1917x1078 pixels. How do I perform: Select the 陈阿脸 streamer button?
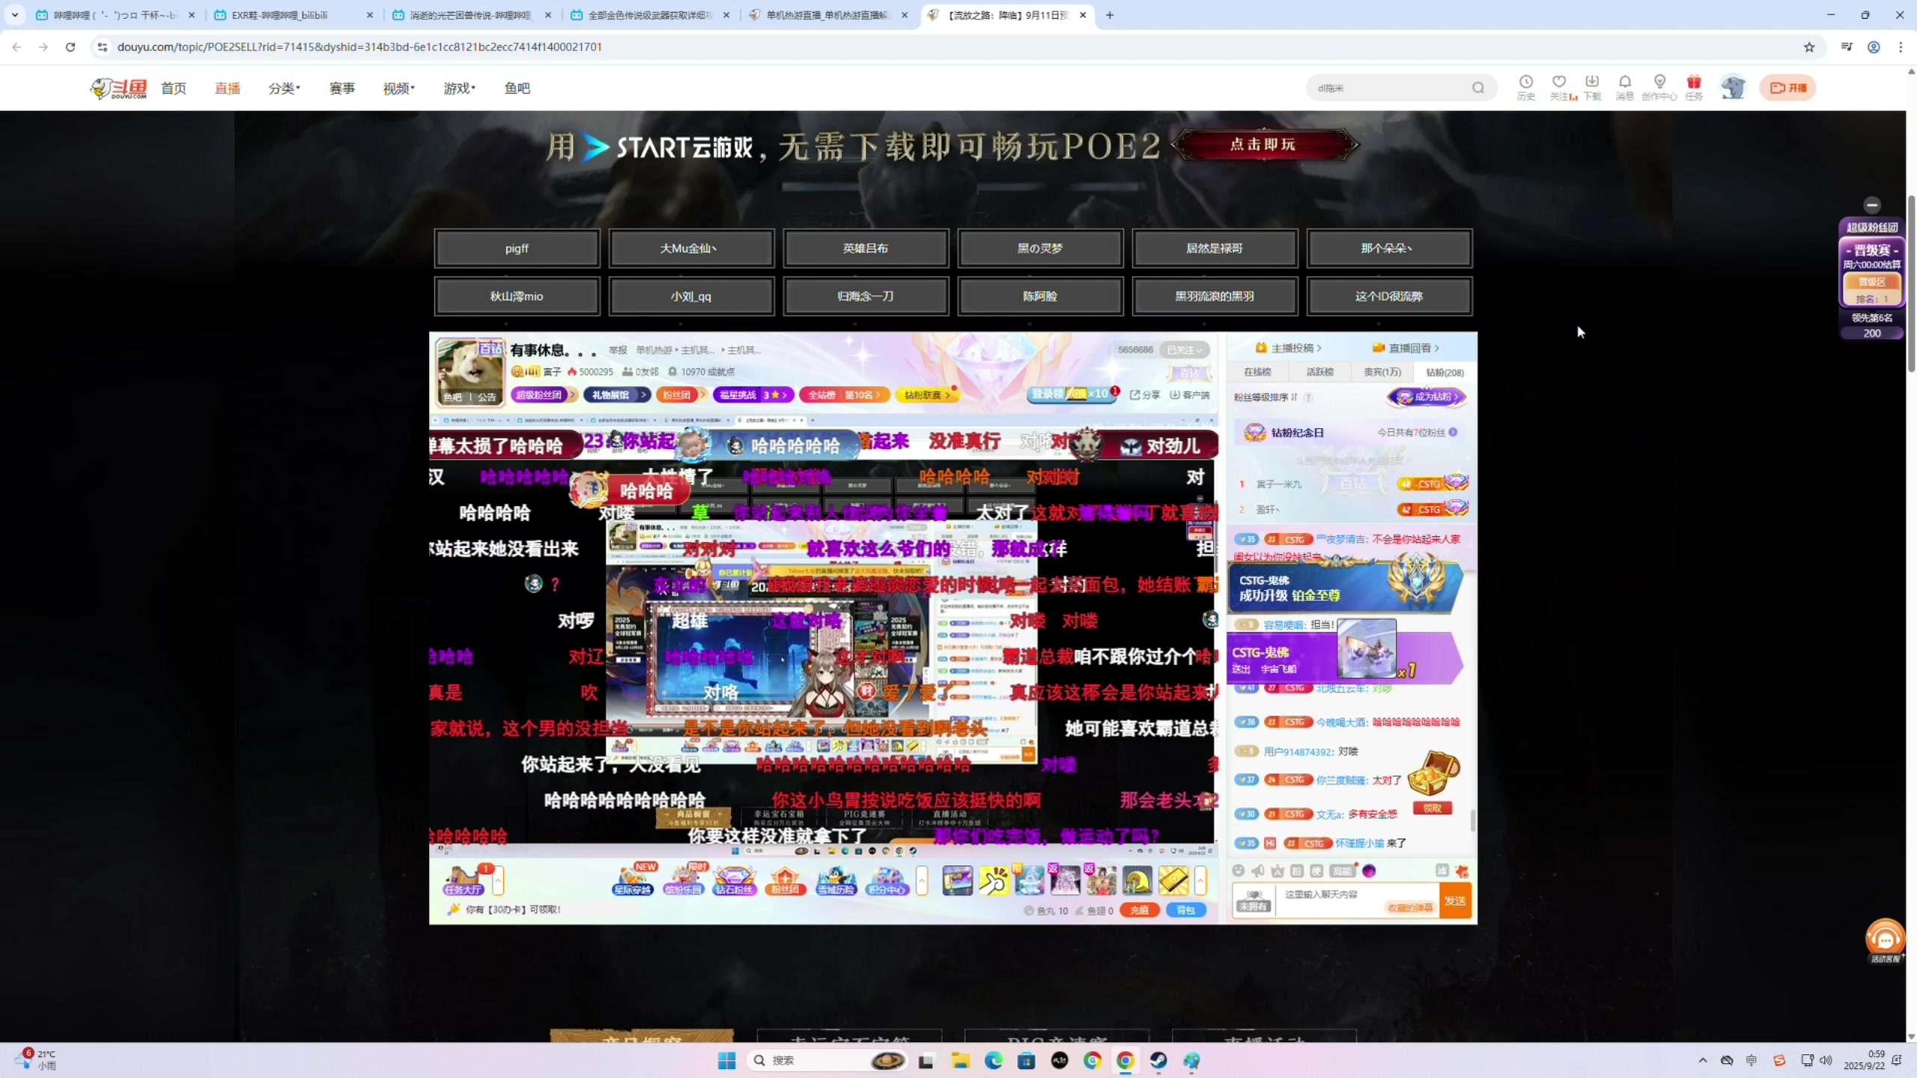[x=1040, y=296]
